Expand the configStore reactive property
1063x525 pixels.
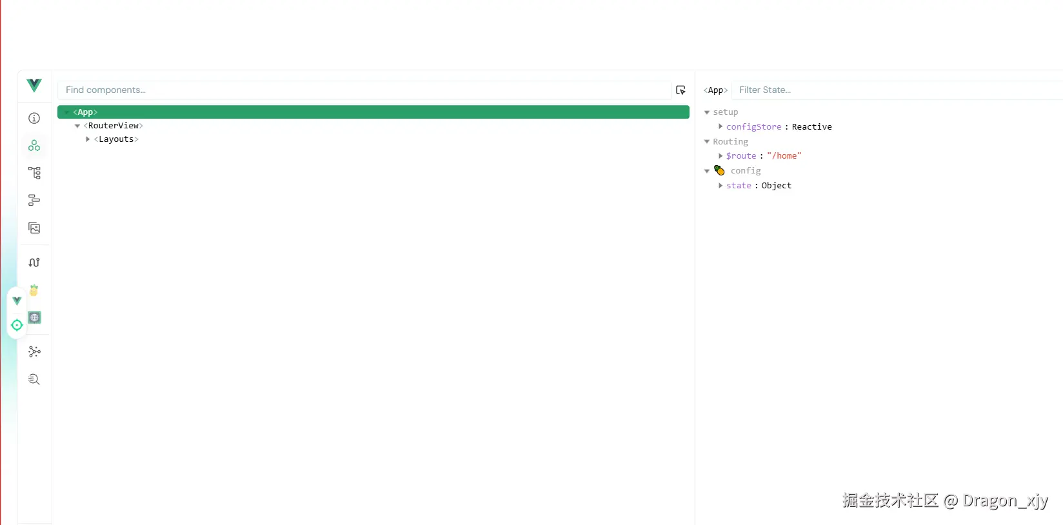(720, 126)
